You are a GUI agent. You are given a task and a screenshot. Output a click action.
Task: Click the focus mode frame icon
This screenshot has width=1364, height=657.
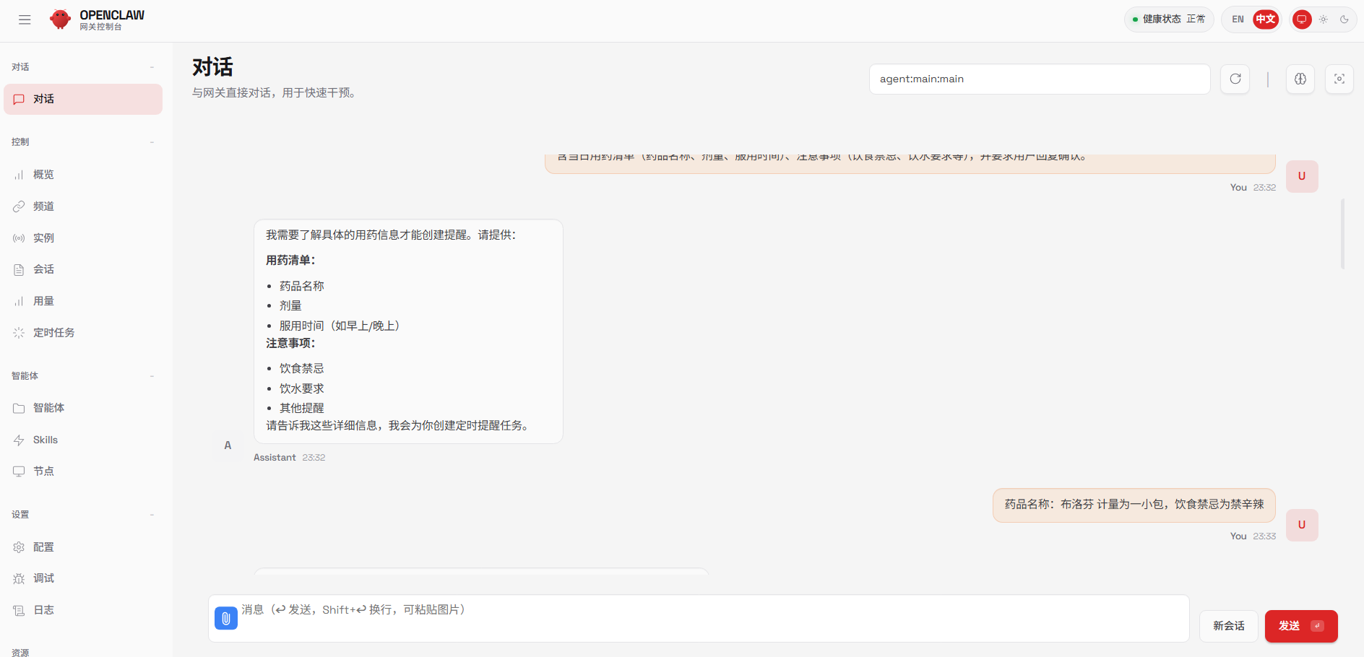click(x=1339, y=79)
